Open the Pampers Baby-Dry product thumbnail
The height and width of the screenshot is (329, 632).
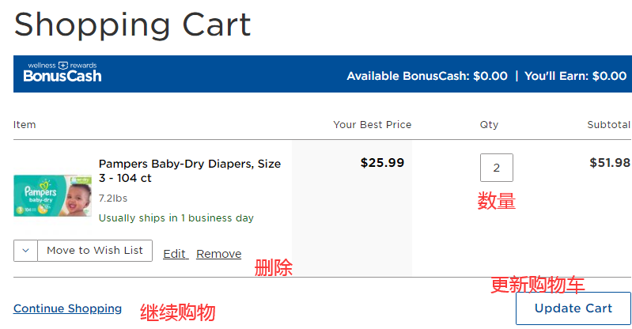coord(52,195)
